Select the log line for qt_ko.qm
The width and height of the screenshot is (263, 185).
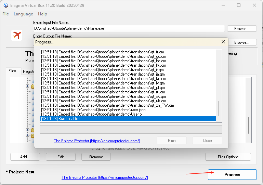click(x=128, y=79)
